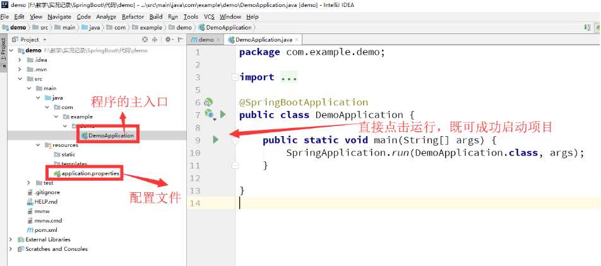Collapse the src folder
Image resolution: width=601 pixels, height=266 pixels.
click(20, 78)
